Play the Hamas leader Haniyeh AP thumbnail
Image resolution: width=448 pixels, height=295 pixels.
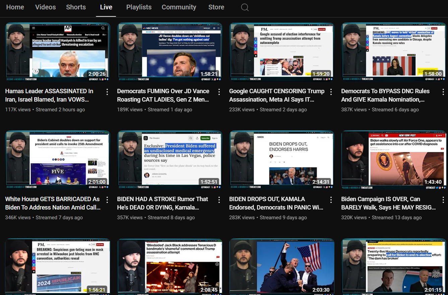[58, 52]
